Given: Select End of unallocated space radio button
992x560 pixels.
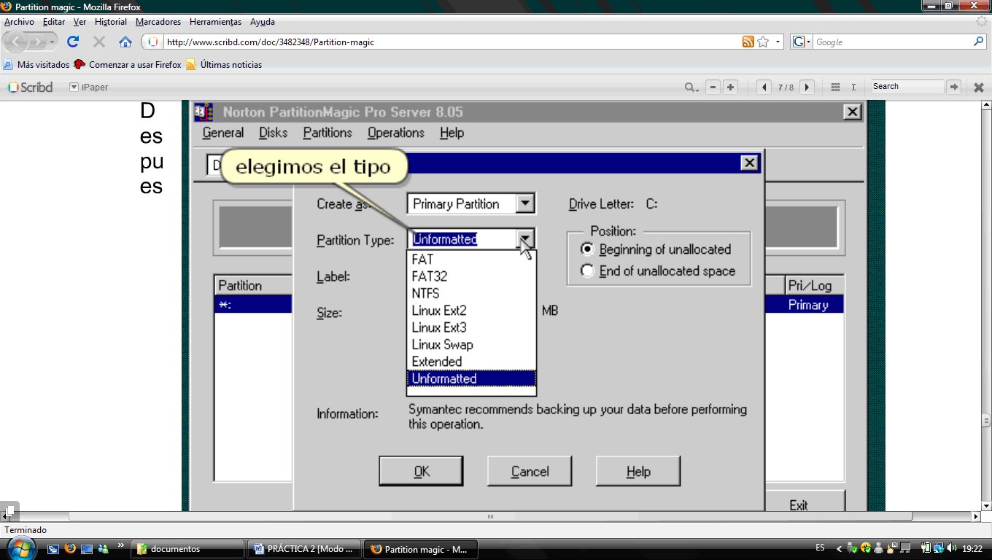Looking at the screenshot, I should [x=587, y=271].
